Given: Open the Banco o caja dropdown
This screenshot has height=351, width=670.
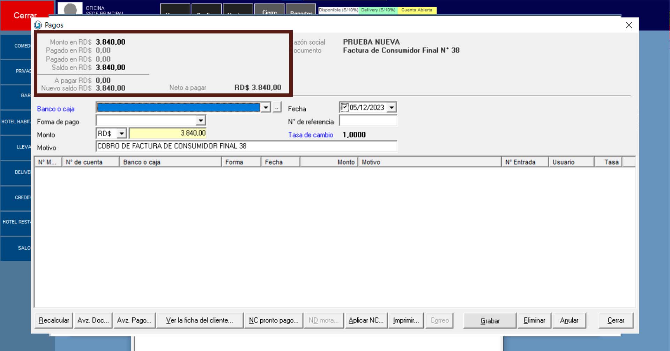Looking at the screenshot, I should pos(266,107).
